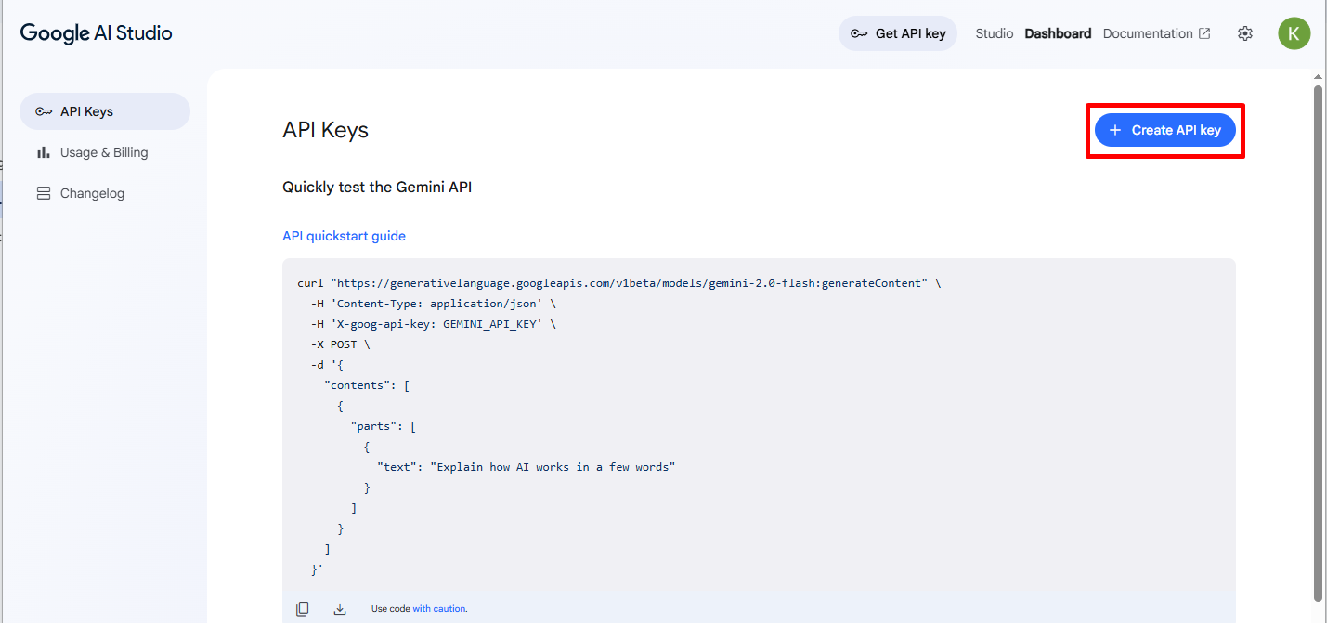
Task: Select the Dashboard tab
Action: tap(1058, 33)
